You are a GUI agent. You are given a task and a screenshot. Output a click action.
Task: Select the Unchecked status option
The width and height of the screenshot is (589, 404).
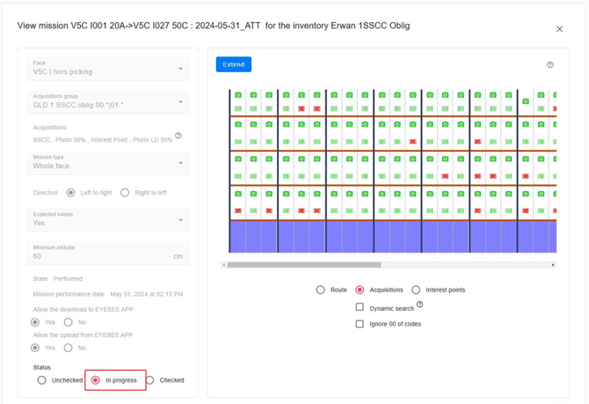pyautogui.click(x=41, y=380)
